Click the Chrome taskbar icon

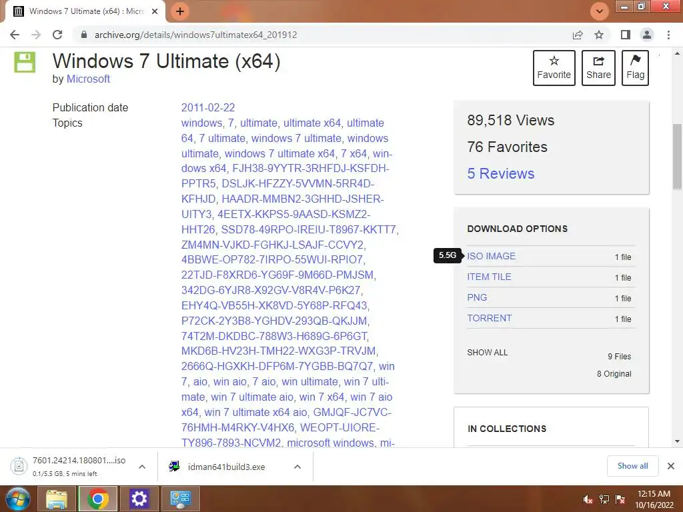click(97, 499)
